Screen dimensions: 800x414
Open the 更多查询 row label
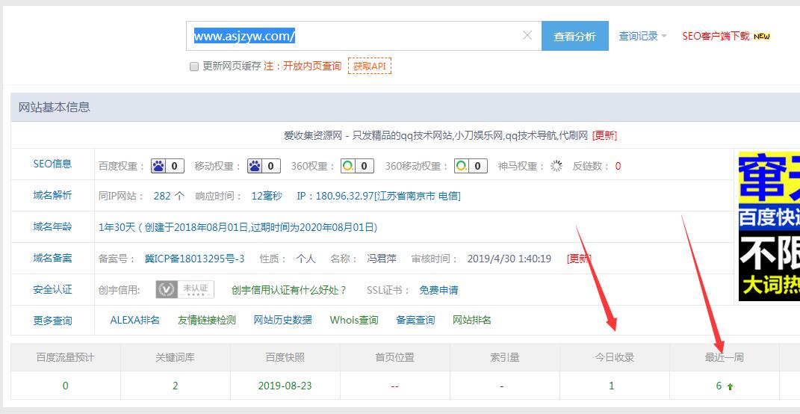tap(52, 321)
